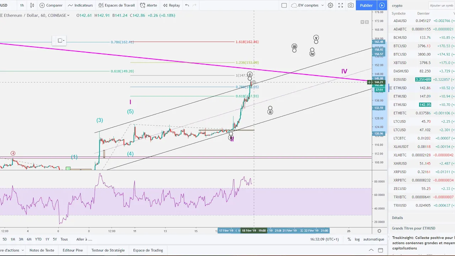
Task: Sort watchlist by Dernier column
Action: [x=423, y=14]
